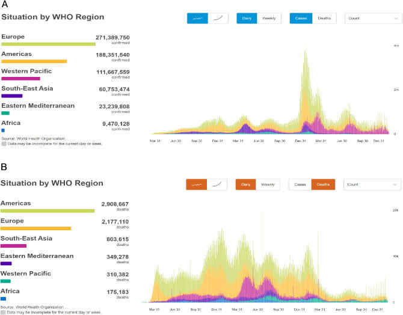Select Europe region label in panel A
This screenshot has height=315, width=403.
(x=13, y=37)
